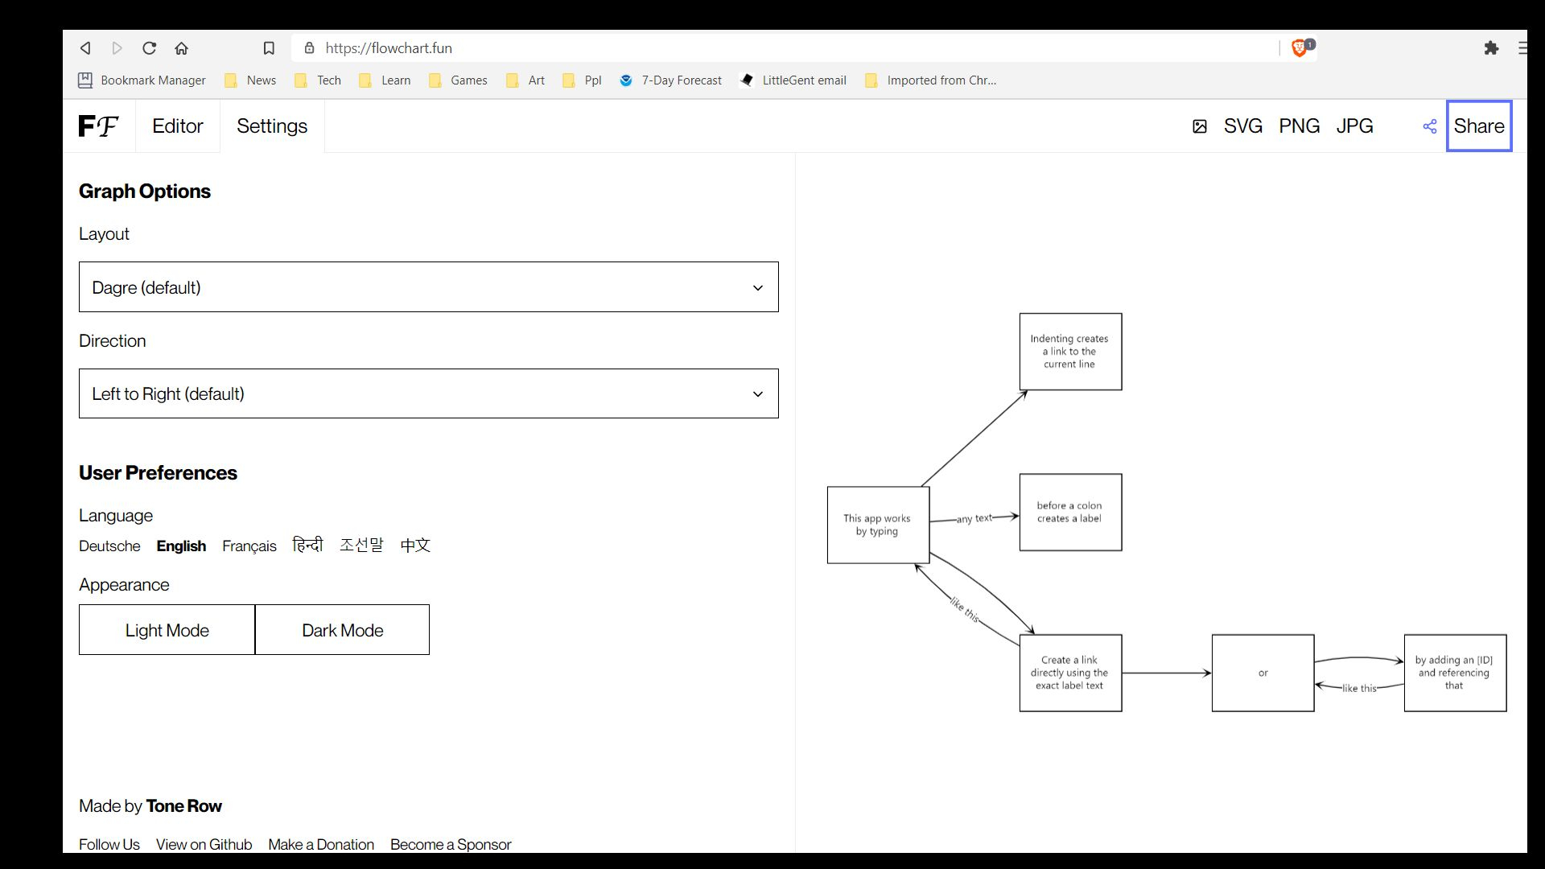Click the Brave shields lion icon
The height and width of the screenshot is (869, 1545).
tap(1299, 48)
